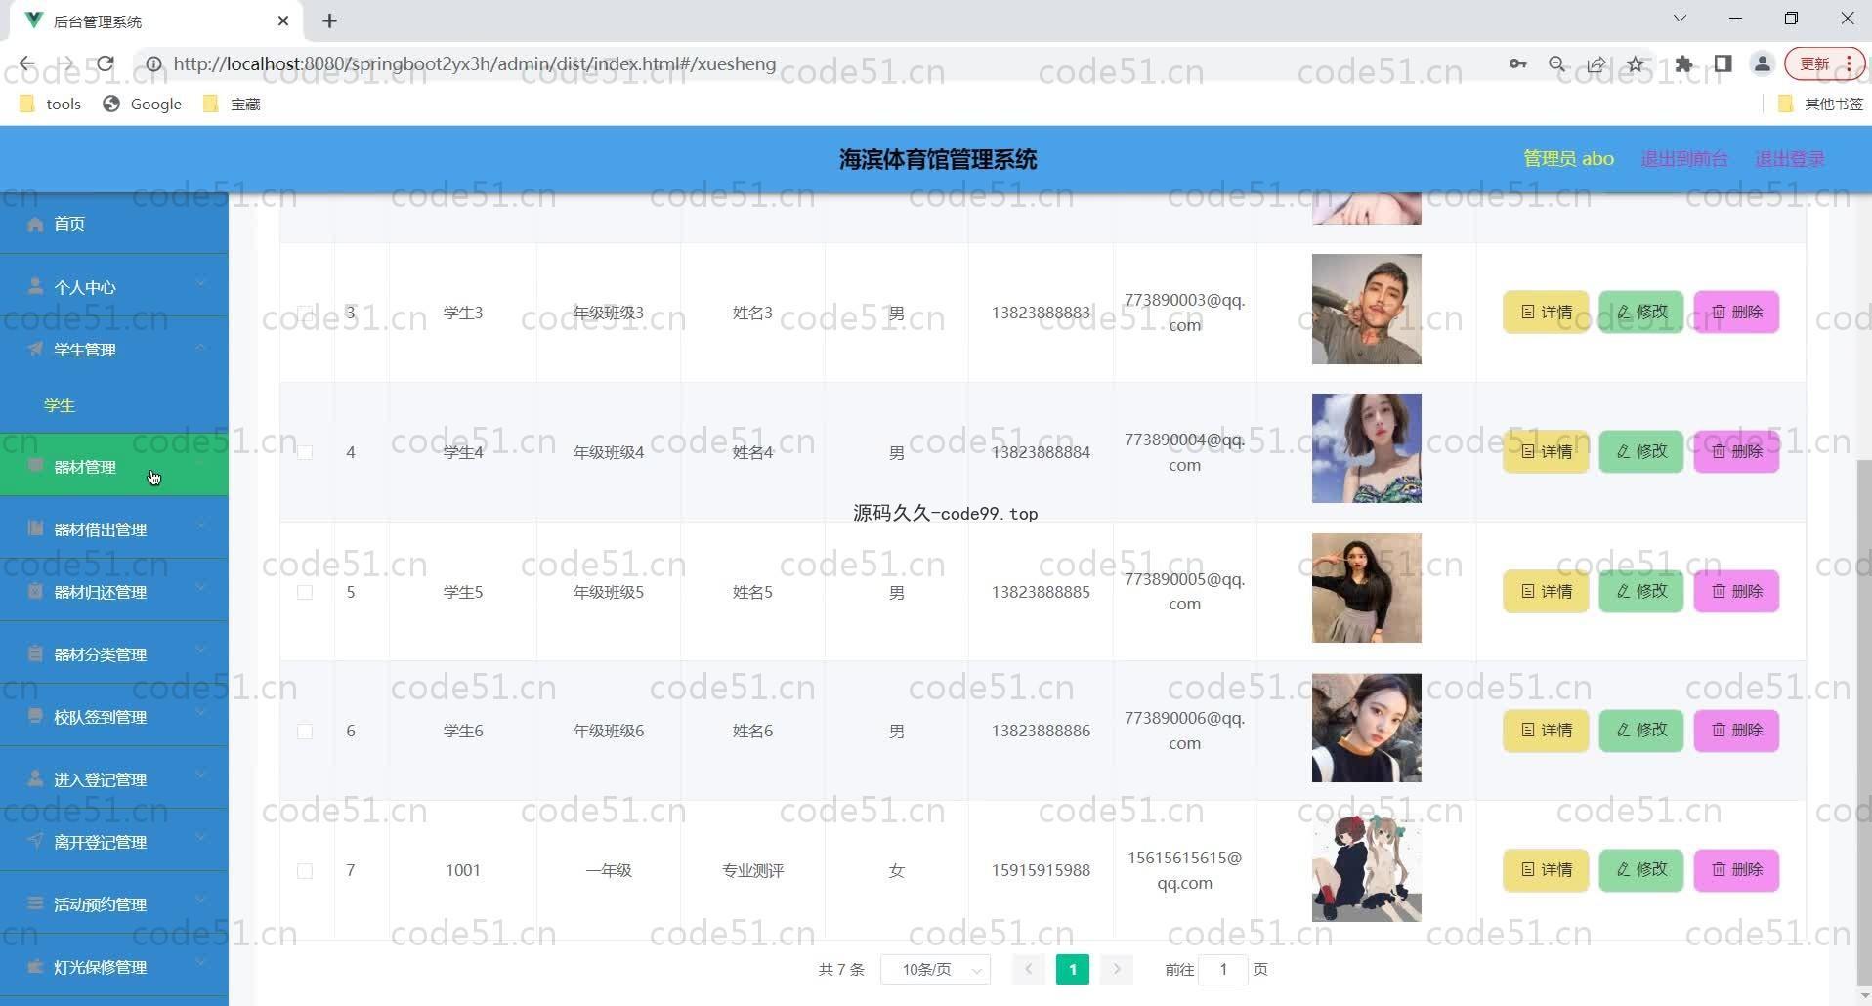Reload the page with browser refresh icon

tap(105, 64)
